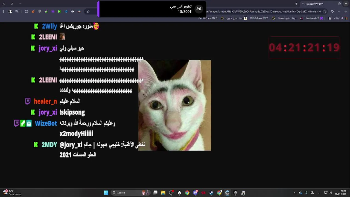The width and height of the screenshot is (350, 197).
Task: Click the 2% goal progress circle
Action: pos(199,9)
